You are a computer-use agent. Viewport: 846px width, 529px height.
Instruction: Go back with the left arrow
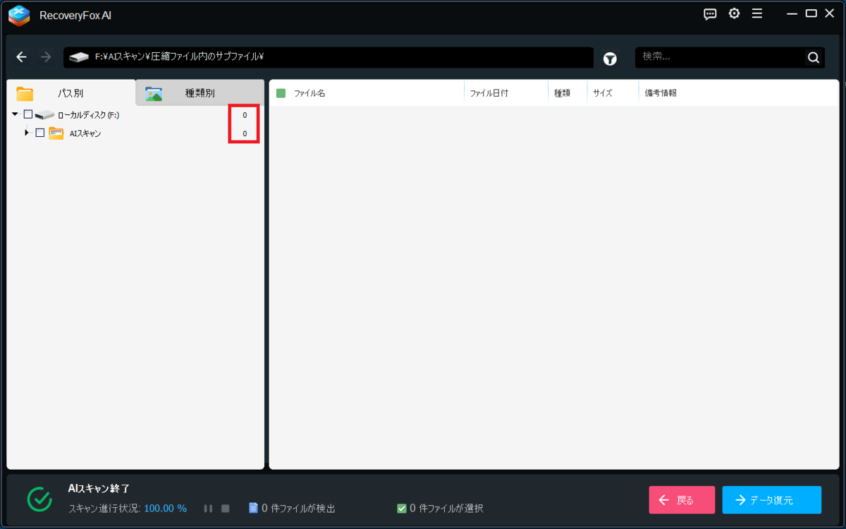(x=22, y=57)
